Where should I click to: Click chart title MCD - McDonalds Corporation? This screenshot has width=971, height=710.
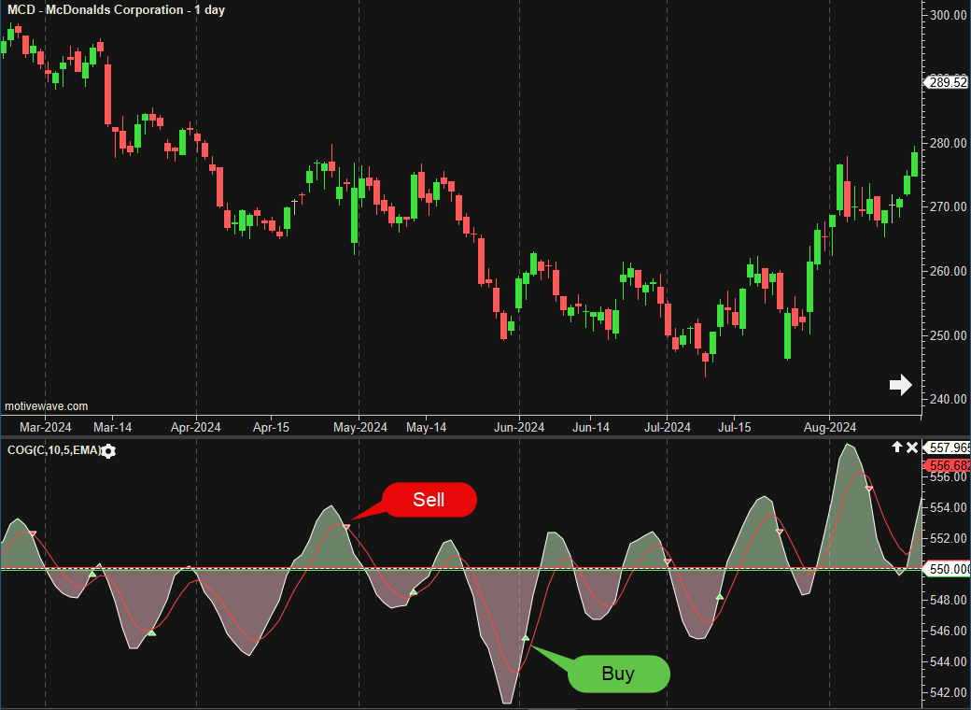point(116,10)
